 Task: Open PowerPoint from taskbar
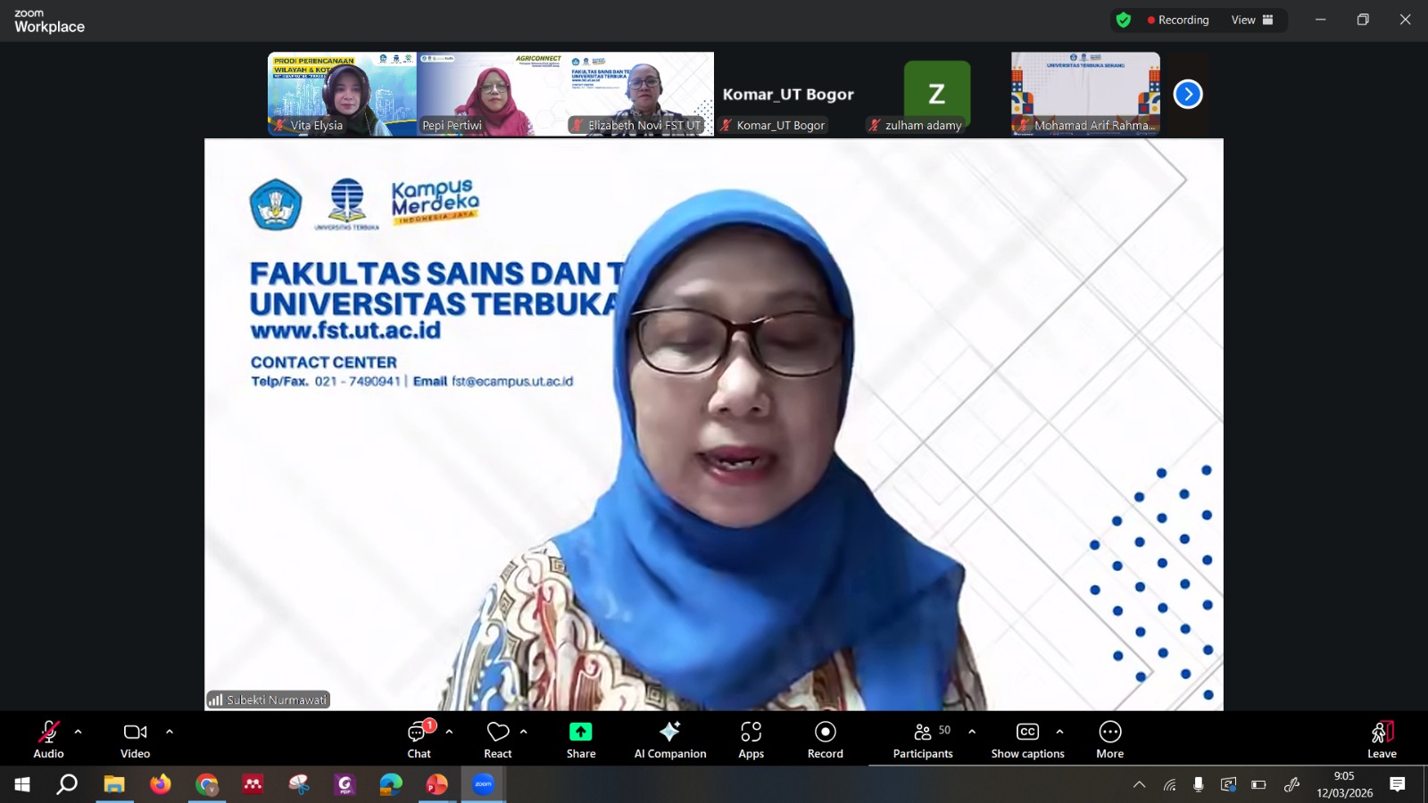436,784
